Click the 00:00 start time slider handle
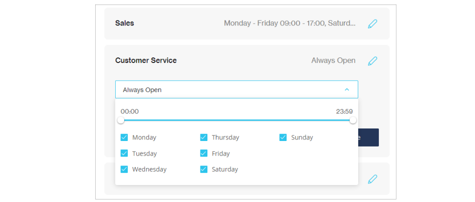The image size is (475, 202). coord(121,120)
